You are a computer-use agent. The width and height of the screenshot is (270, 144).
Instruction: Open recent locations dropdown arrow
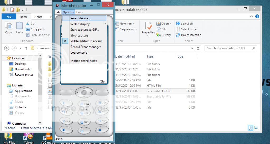point(20,48)
